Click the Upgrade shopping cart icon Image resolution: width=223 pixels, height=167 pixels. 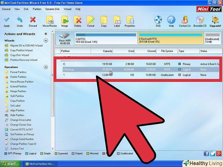point(215,20)
